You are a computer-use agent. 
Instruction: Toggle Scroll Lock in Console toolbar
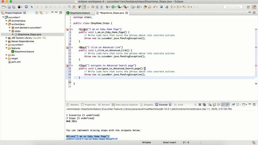click(214, 105)
